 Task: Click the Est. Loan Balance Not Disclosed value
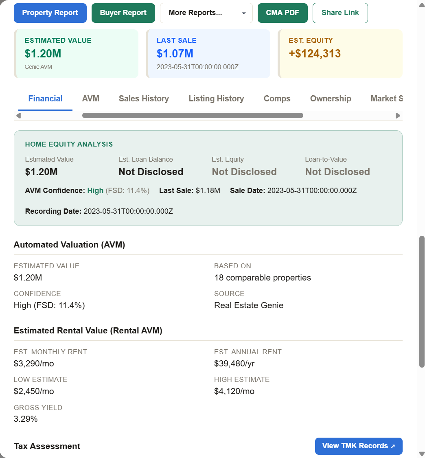click(x=151, y=172)
